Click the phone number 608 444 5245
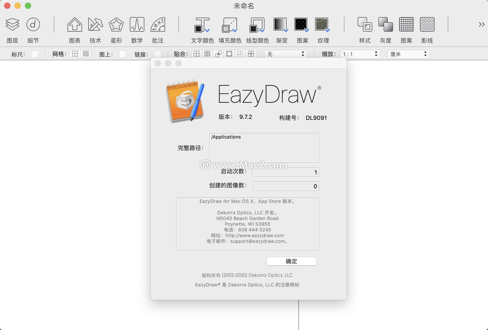 click(x=255, y=230)
